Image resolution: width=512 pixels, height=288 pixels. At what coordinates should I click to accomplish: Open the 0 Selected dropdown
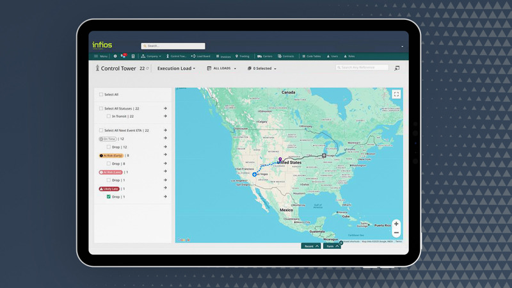coord(262,68)
